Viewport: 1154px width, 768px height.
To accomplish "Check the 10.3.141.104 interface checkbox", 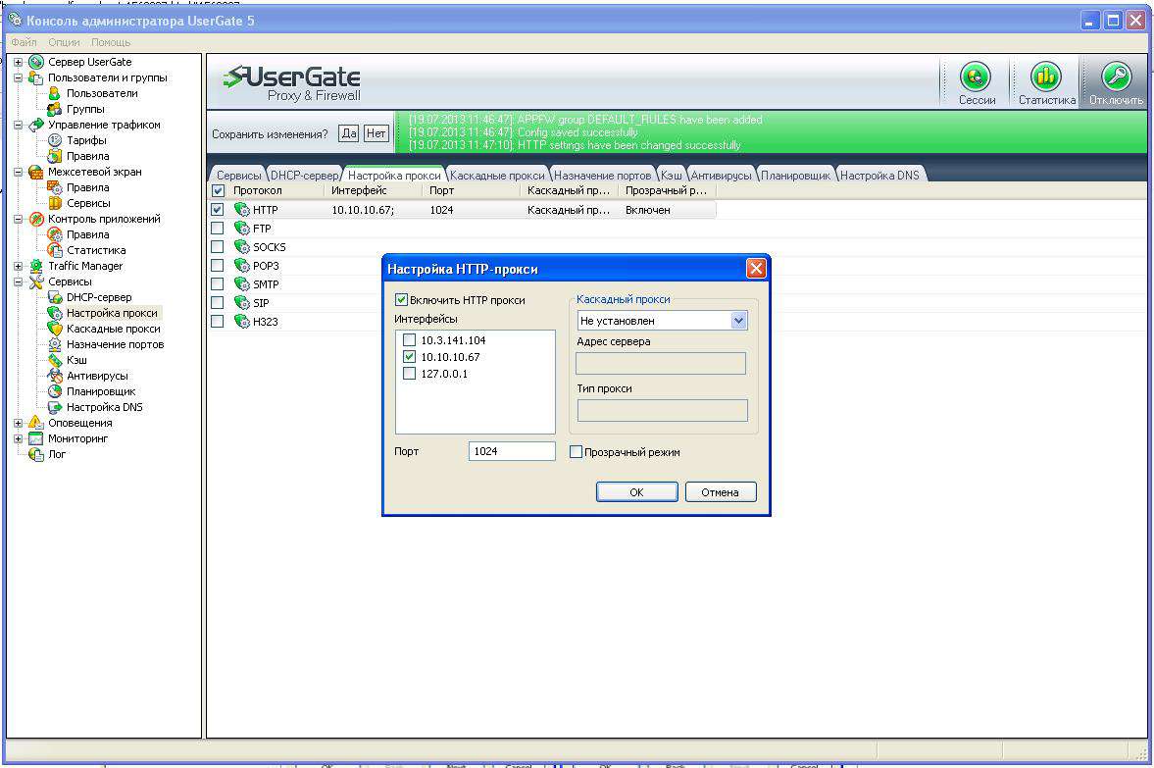I will click(409, 340).
